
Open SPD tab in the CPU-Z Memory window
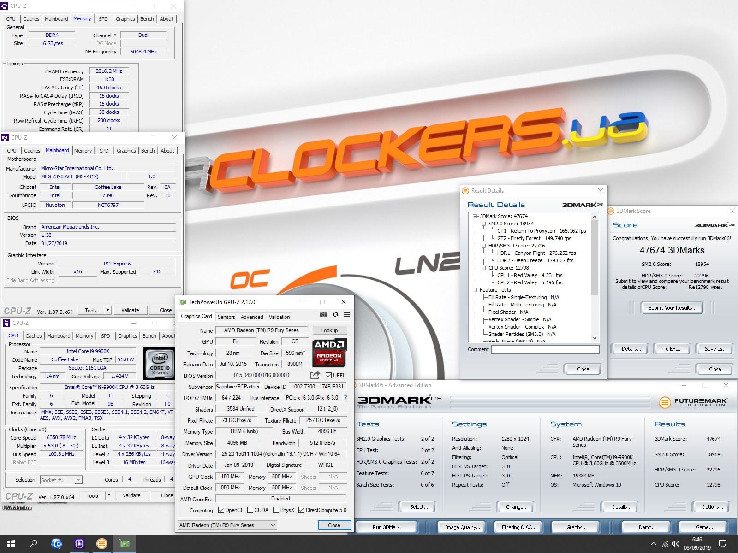(103, 19)
